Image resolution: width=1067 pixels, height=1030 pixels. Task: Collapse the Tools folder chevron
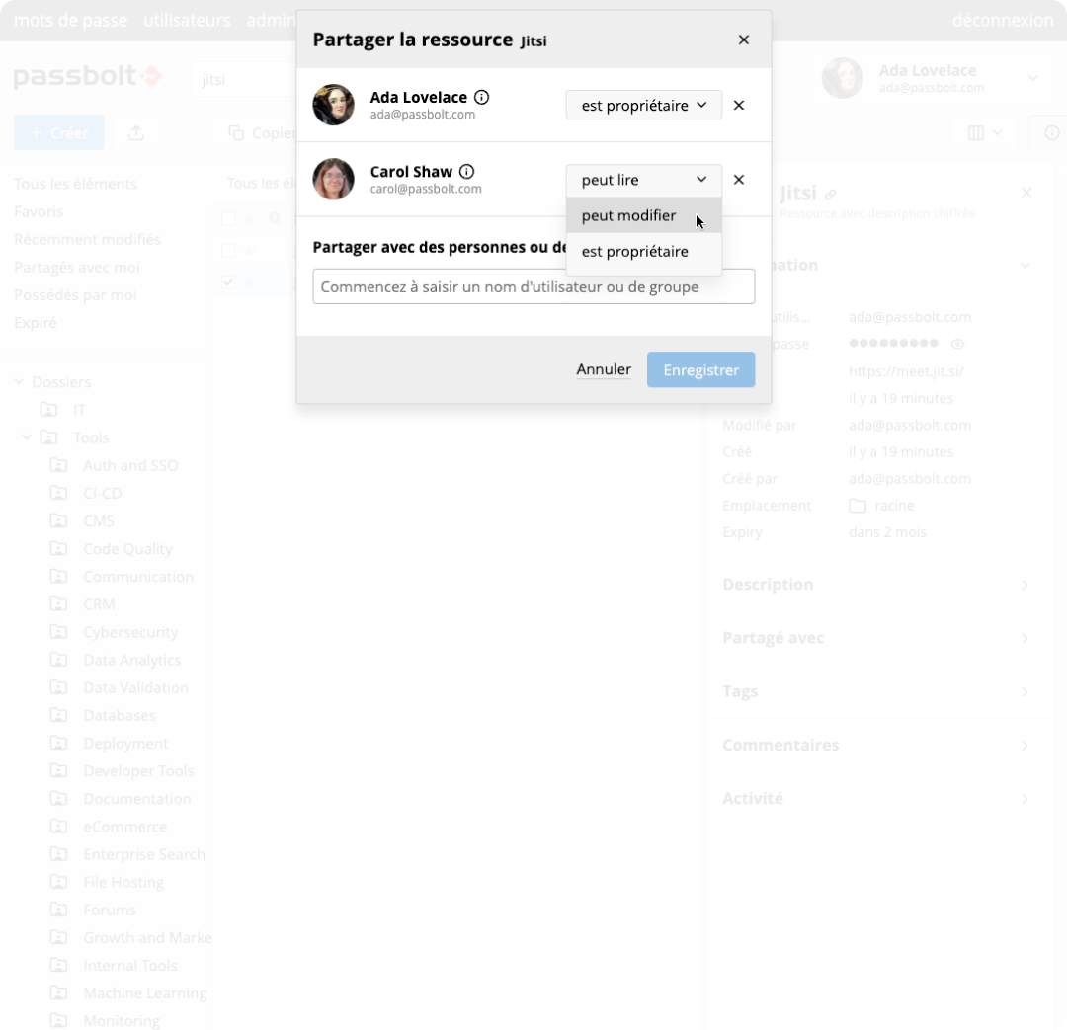27,436
